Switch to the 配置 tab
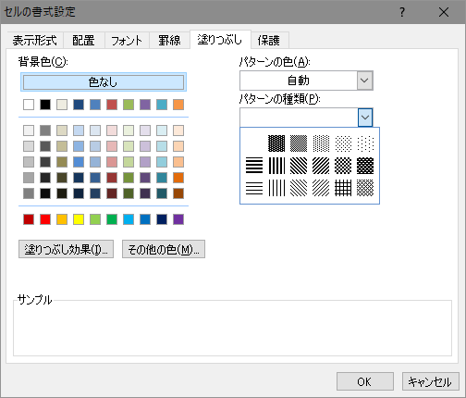 coord(83,41)
